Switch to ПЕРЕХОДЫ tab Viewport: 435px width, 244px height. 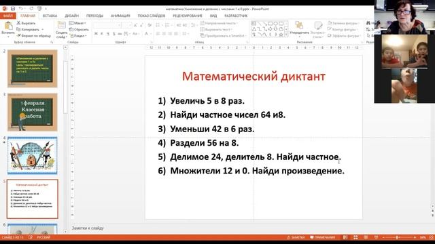[x=94, y=16]
